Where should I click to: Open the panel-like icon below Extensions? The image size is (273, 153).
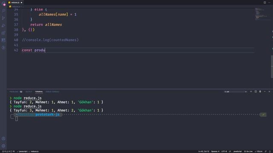coord(3,40)
